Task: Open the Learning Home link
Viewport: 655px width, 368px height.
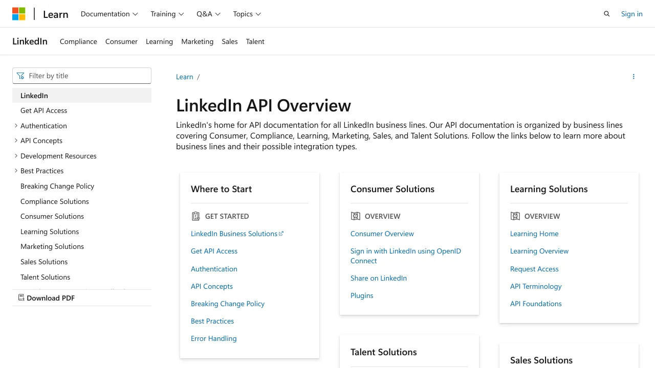Action: point(534,234)
